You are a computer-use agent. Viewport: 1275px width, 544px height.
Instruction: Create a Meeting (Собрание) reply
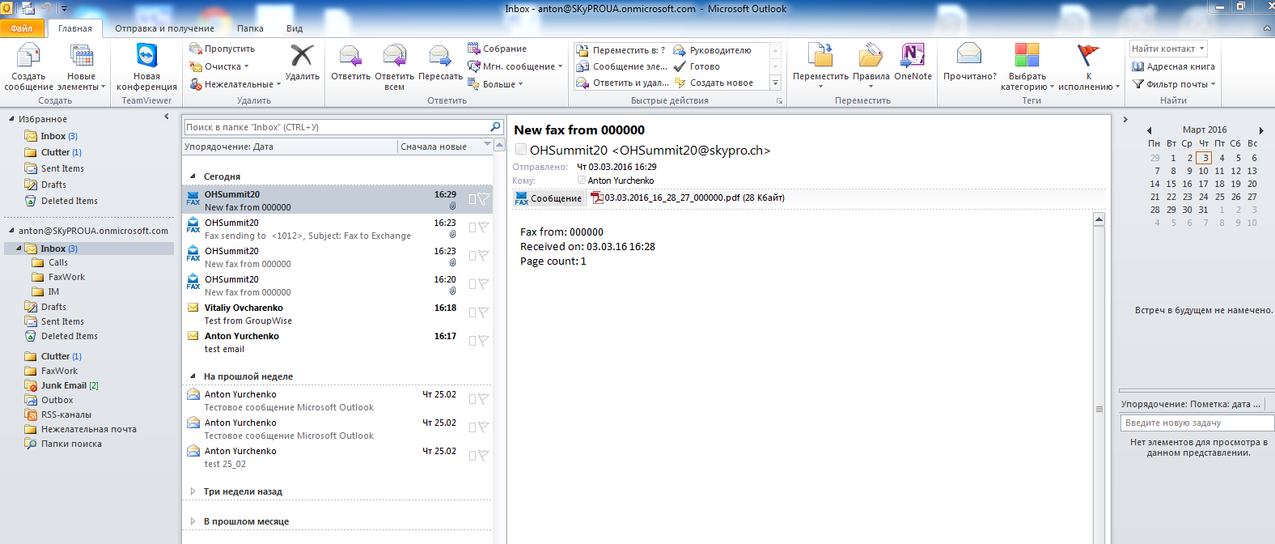[x=497, y=49]
